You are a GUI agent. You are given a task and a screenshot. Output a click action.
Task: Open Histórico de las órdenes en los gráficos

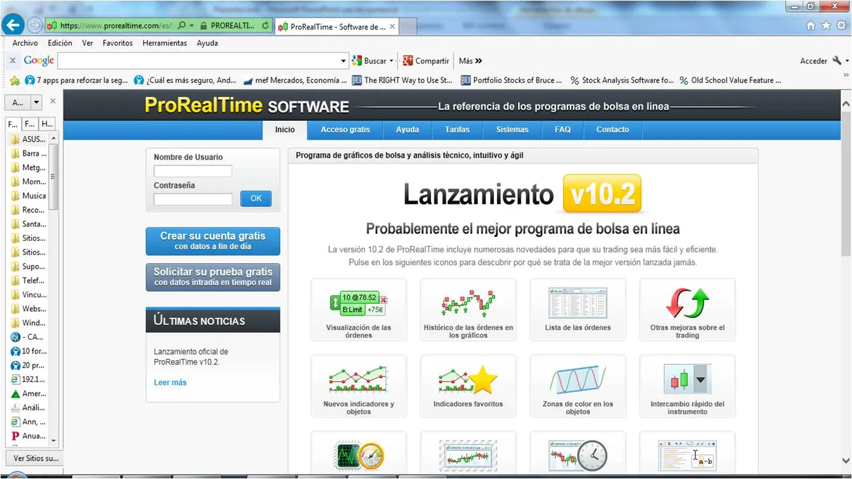click(x=468, y=304)
